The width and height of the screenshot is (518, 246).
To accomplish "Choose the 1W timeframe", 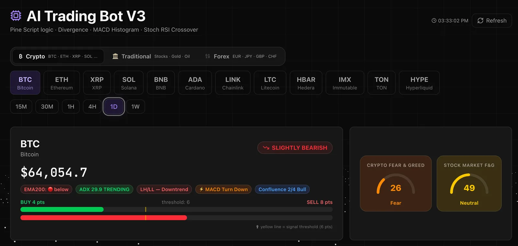I will pyautogui.click(x=135, y=107).
